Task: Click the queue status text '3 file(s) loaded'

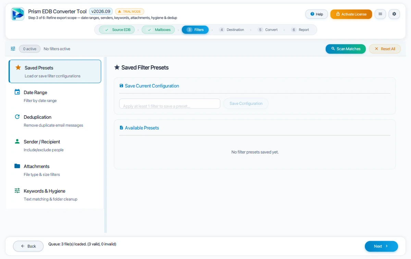Action: [x=82, y=244]
